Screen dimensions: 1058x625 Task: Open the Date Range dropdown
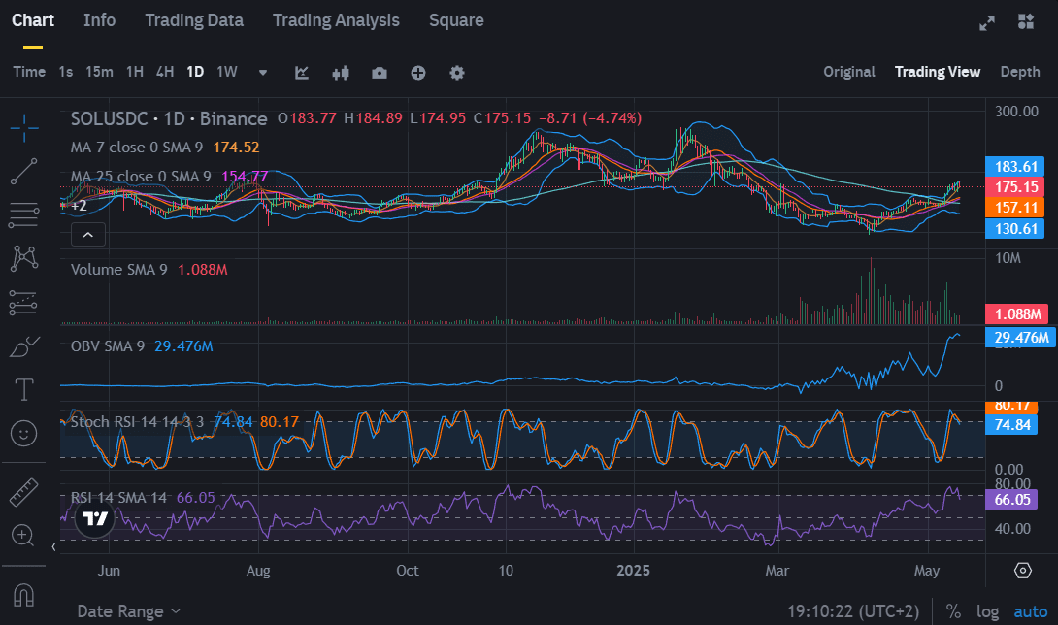point(129,611)
